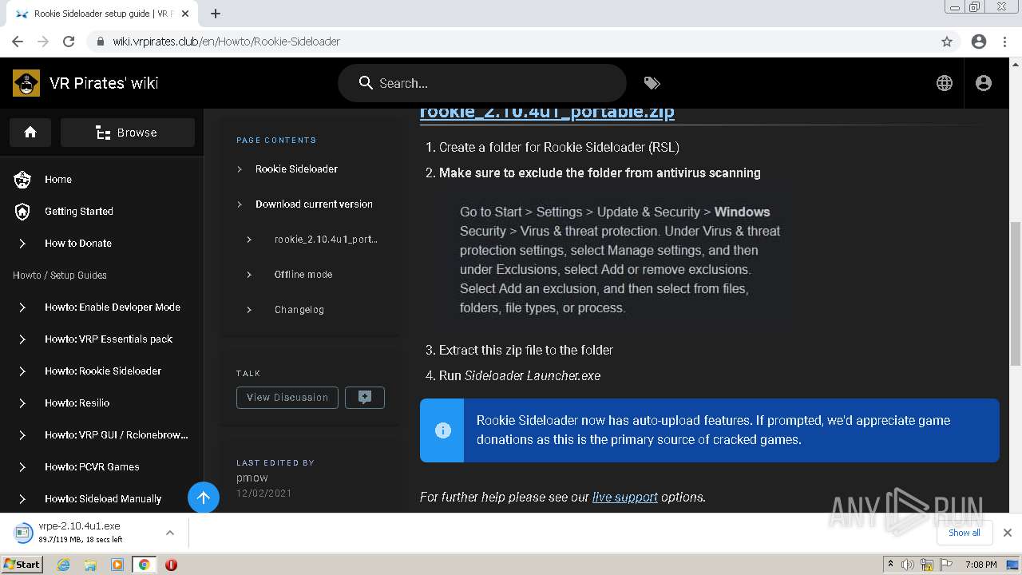Click the VR Pirates' wiki title
This screenshot has height=575, width=1022.
(104, 83)
